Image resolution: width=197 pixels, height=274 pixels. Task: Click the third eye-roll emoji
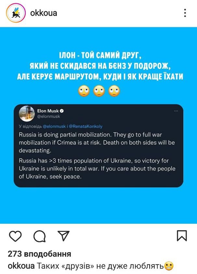pos(114,91)
